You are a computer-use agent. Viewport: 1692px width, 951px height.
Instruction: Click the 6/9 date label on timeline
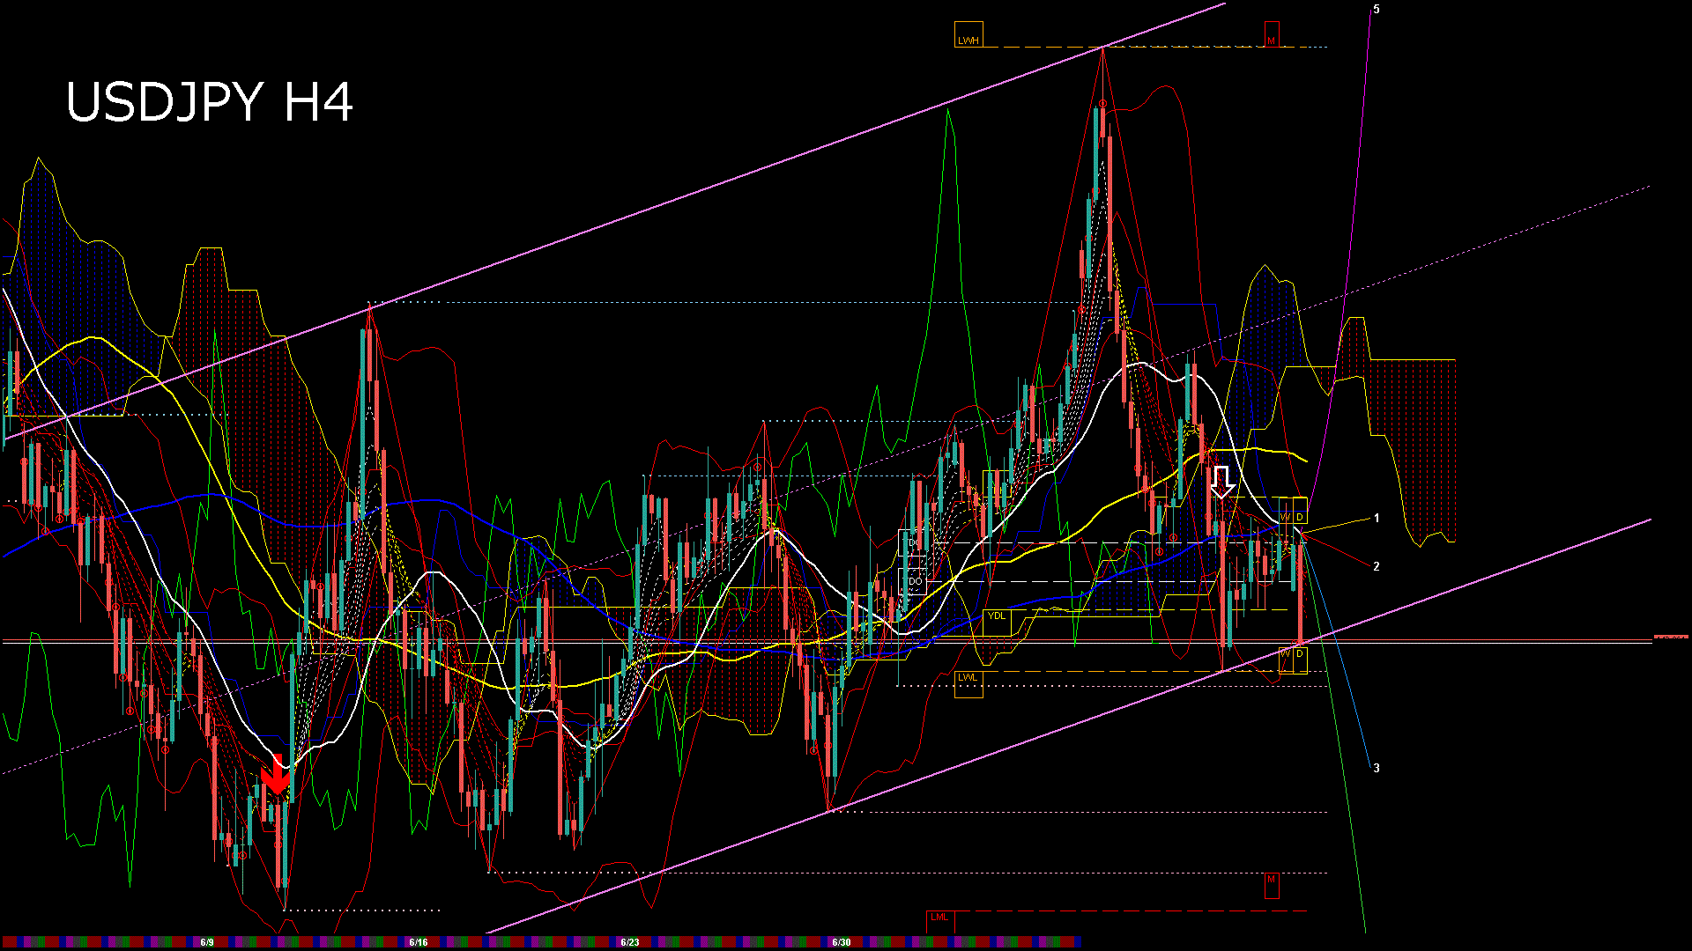[x=207, y=942]
